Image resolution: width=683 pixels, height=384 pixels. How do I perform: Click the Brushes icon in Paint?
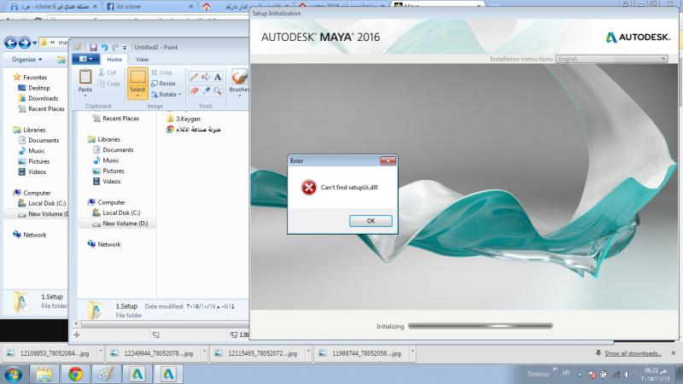pos(239,77)
